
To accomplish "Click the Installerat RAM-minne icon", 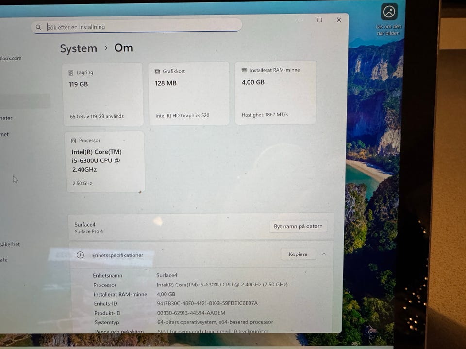I will (x=244, y=70).
